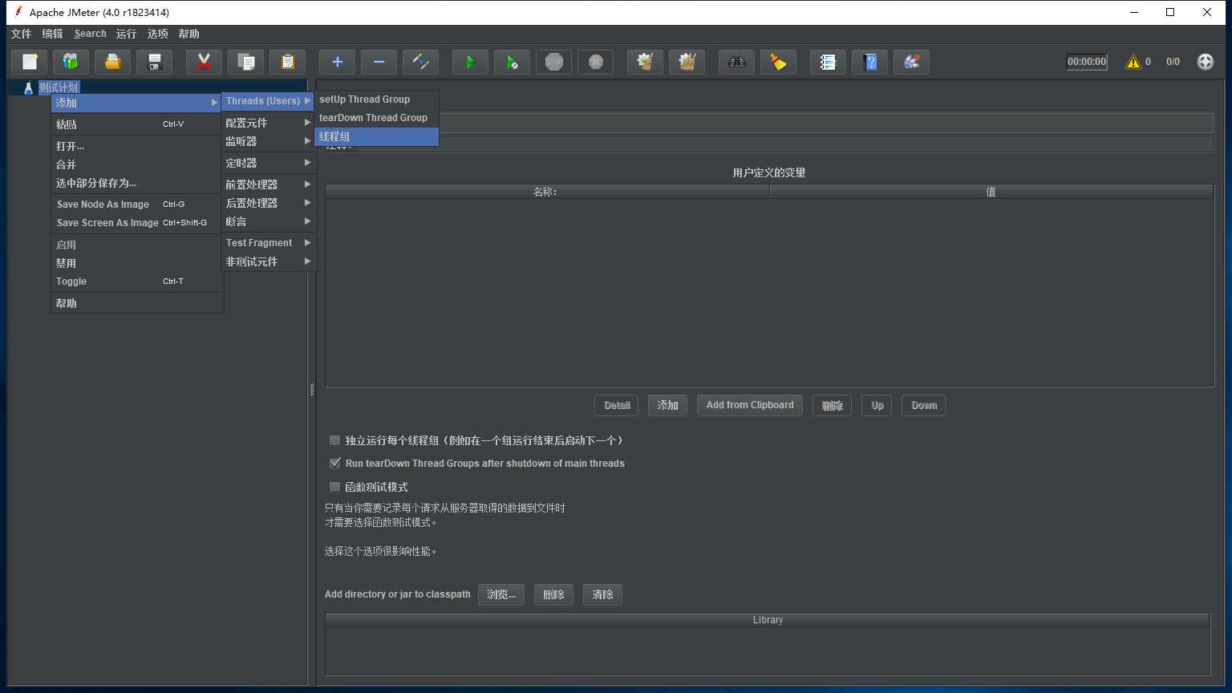This screenshot has width=1232, height=693.
Task: Select 合并 in context menu
Action: pos(136,164)
